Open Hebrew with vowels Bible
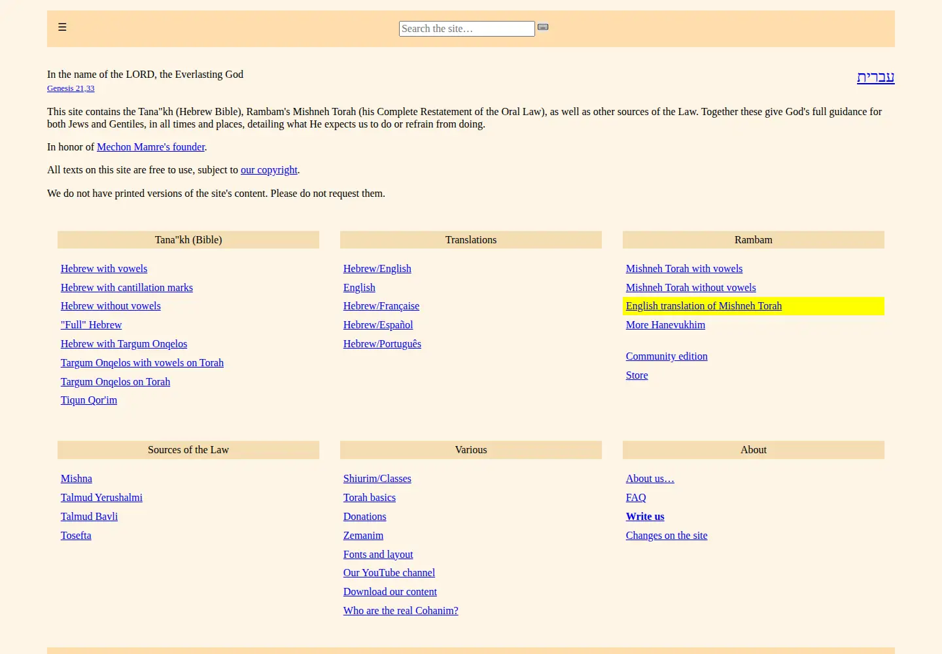Screen dimensions: 942x654 click(x=104, y=269)
